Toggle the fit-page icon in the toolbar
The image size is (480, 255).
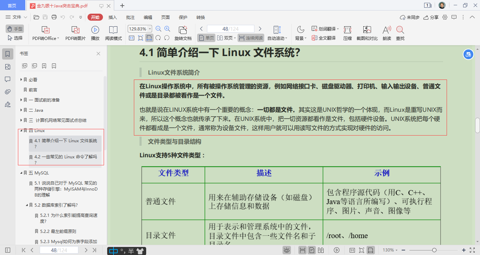pyautogui.click(x=141, y=38)
